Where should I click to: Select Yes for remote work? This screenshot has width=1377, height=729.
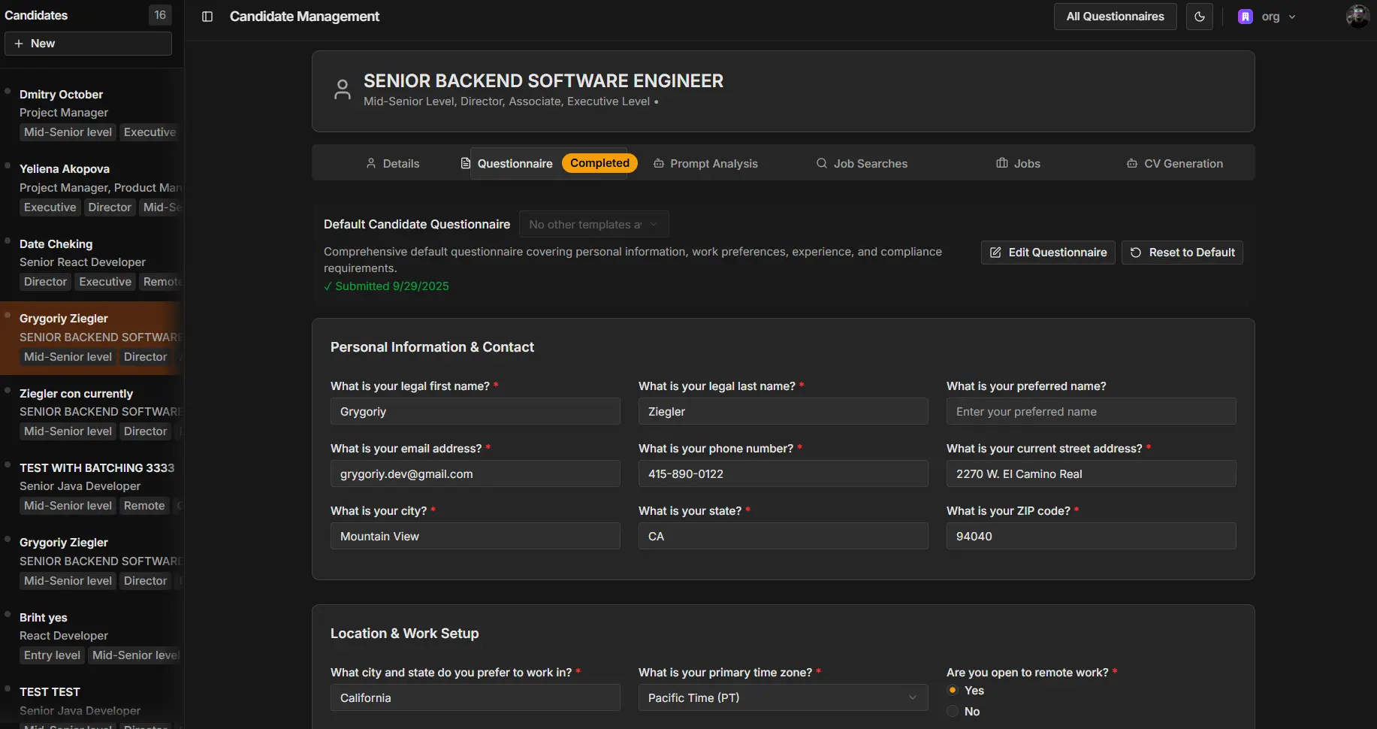coord(953,690)
